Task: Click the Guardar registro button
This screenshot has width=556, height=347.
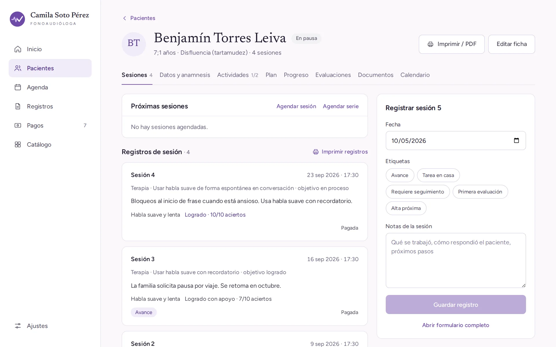Action: point(456,304)
